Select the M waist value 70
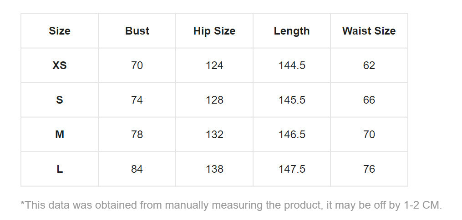The width and height of the screenshot is (462, 220). tap(369, 135)
